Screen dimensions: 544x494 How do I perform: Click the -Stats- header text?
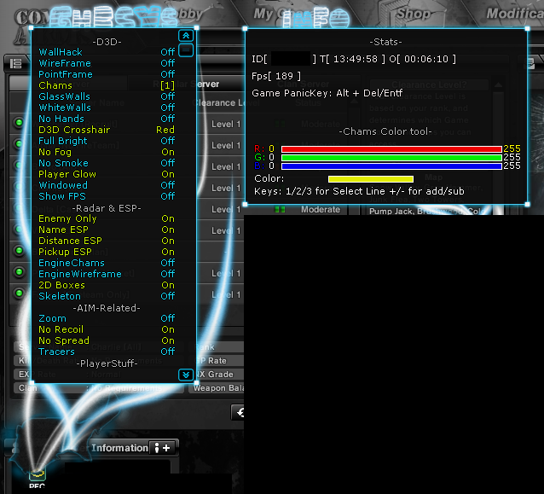(385, 42)
